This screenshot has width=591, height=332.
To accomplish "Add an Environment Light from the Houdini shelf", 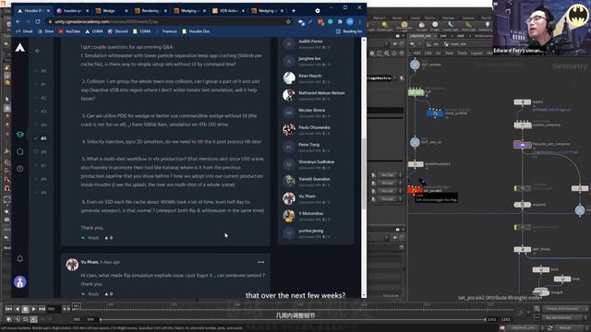I will coord(404,26).
